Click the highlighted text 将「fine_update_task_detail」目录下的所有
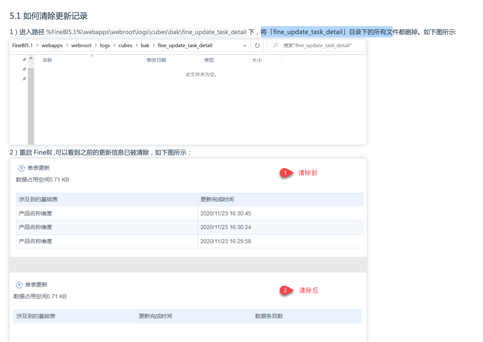The height and width of the screenshot is (342, 483). 326,32
